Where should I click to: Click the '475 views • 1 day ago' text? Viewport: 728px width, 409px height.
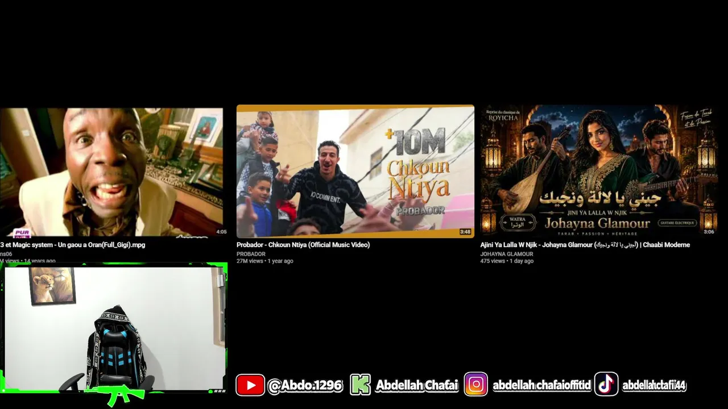507,261
